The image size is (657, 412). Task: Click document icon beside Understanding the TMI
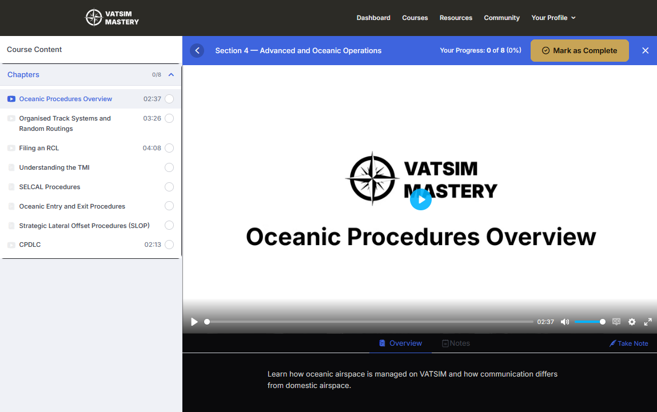point(11,167)
